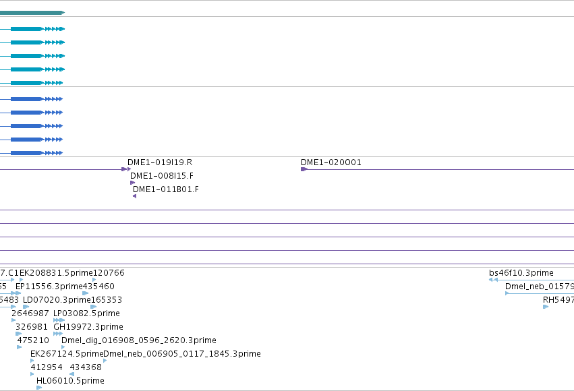Select the teal gene bar in top track

coord(32,13)
